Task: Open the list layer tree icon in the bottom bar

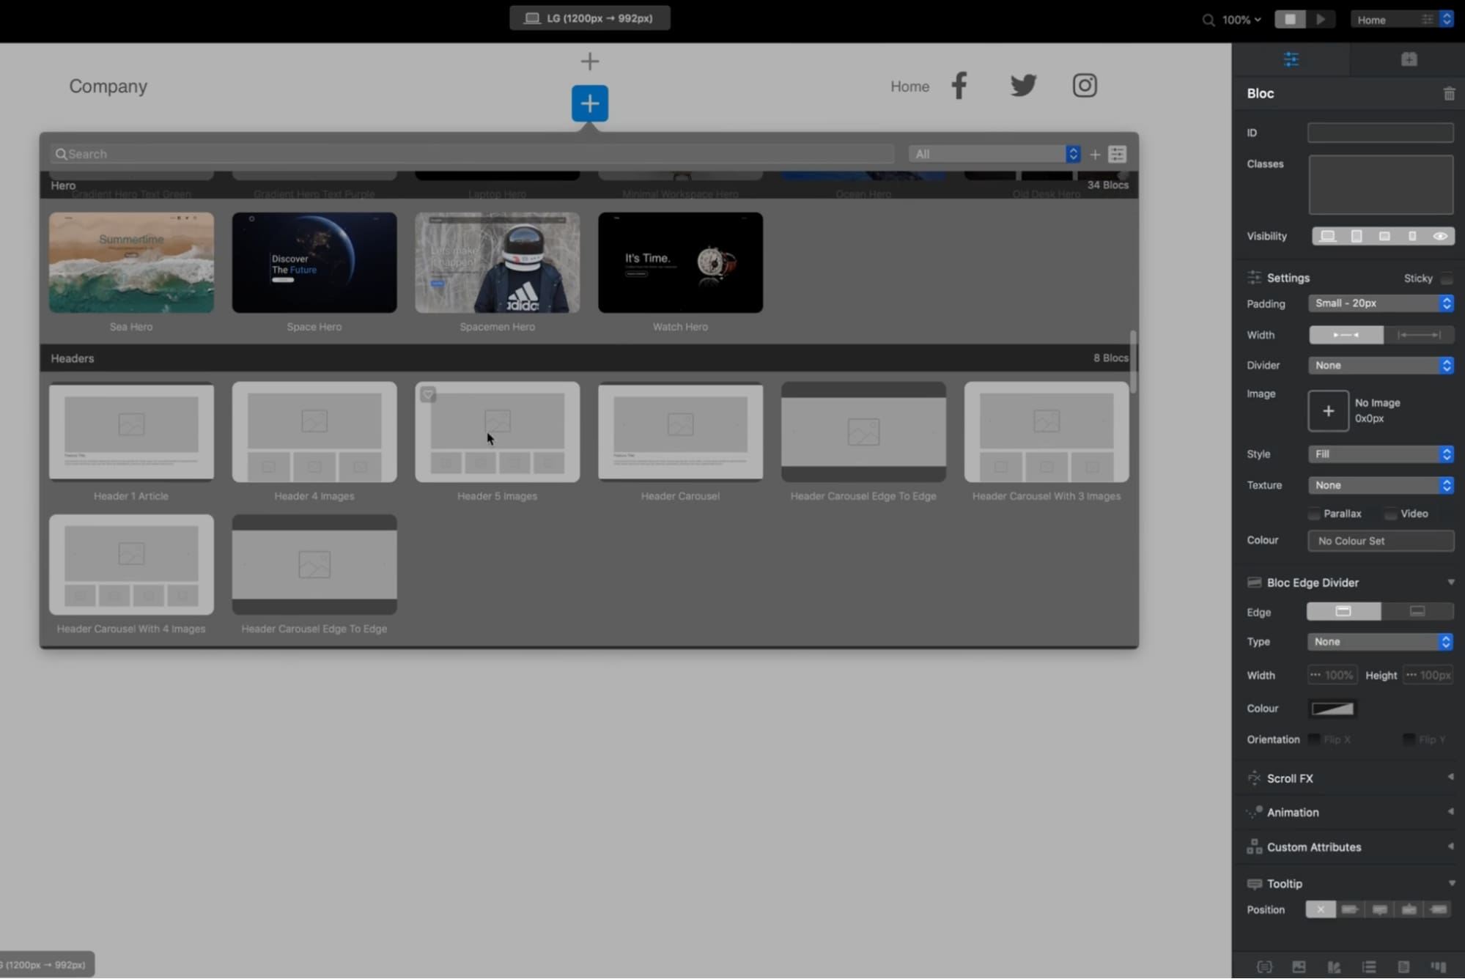Action: (x=1368, y=967)
